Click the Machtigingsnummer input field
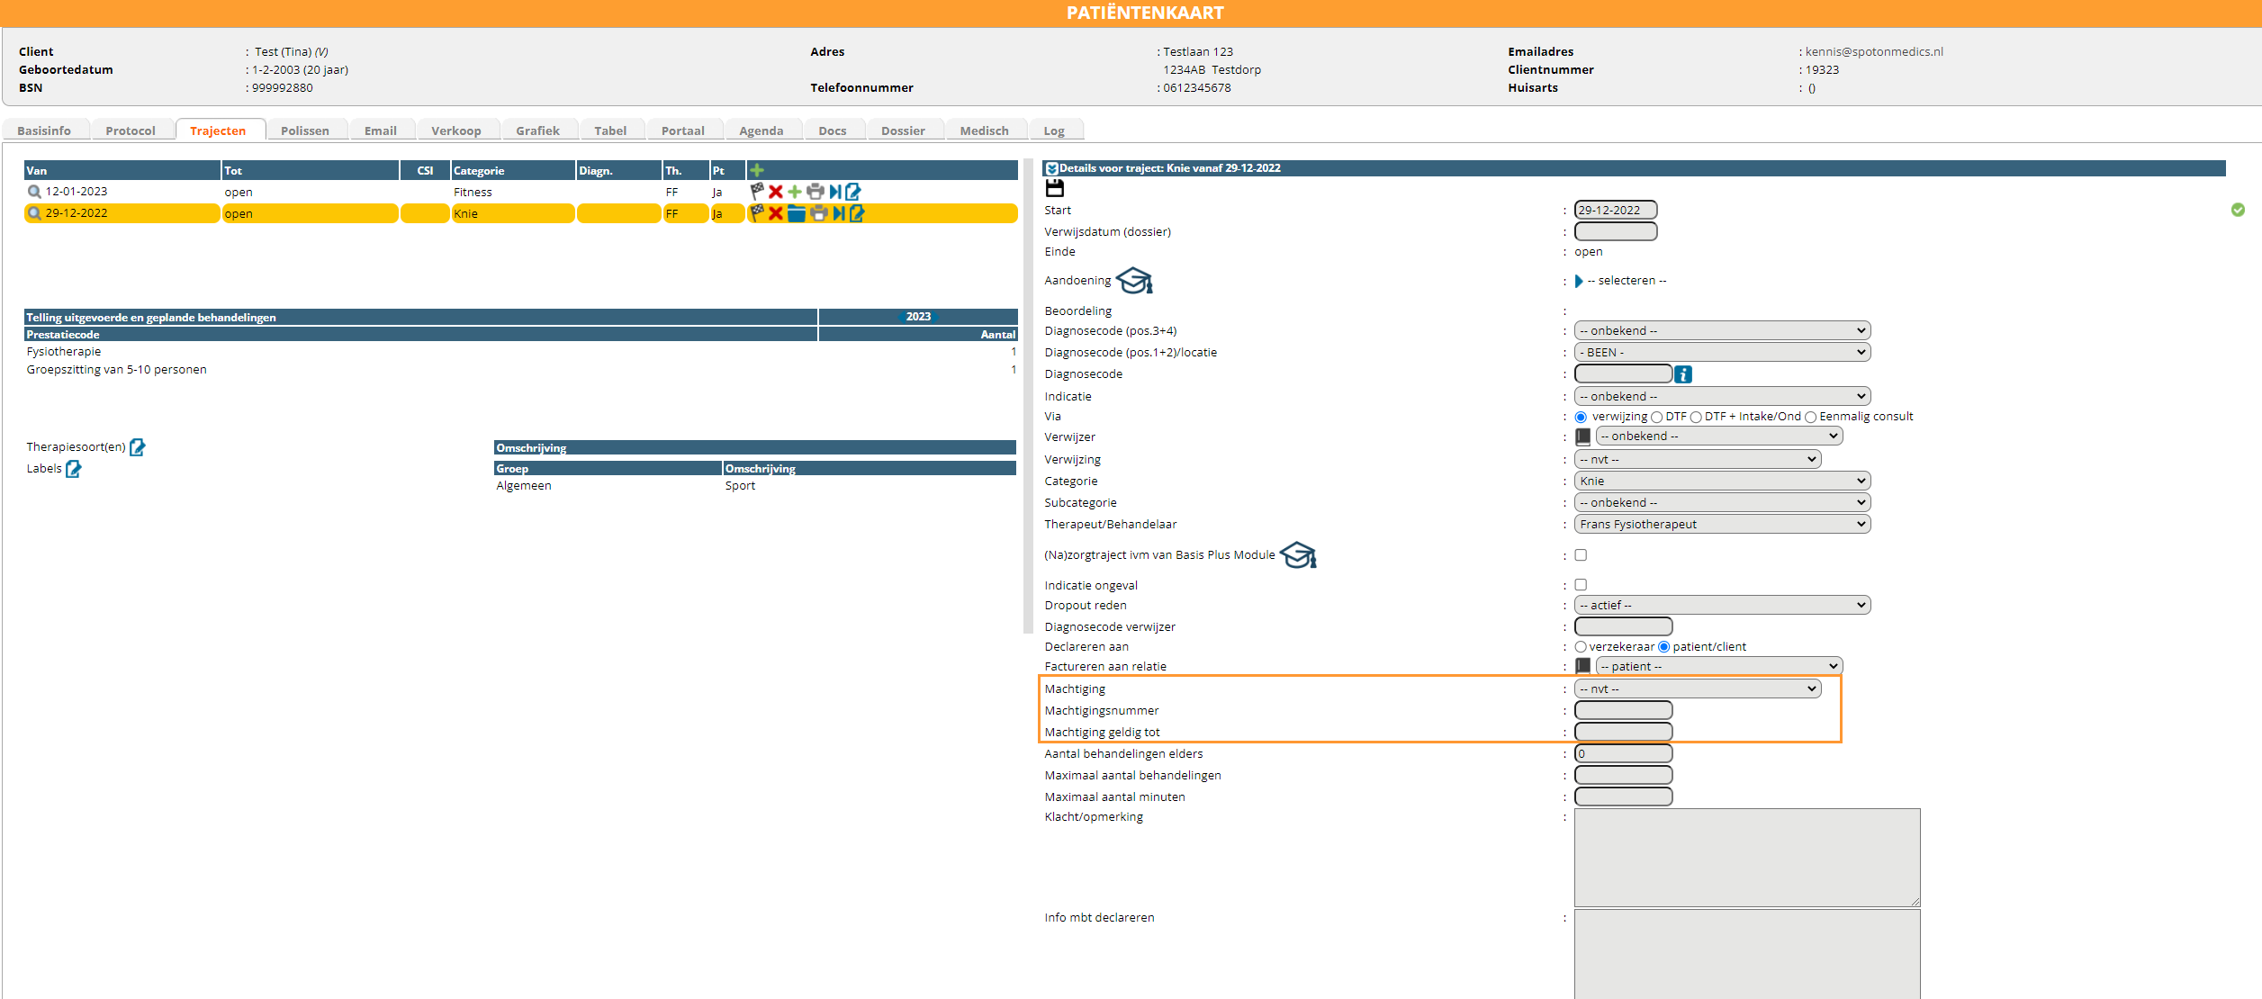The width and height of the screenshot is (2262, 999). (1623, 711)
